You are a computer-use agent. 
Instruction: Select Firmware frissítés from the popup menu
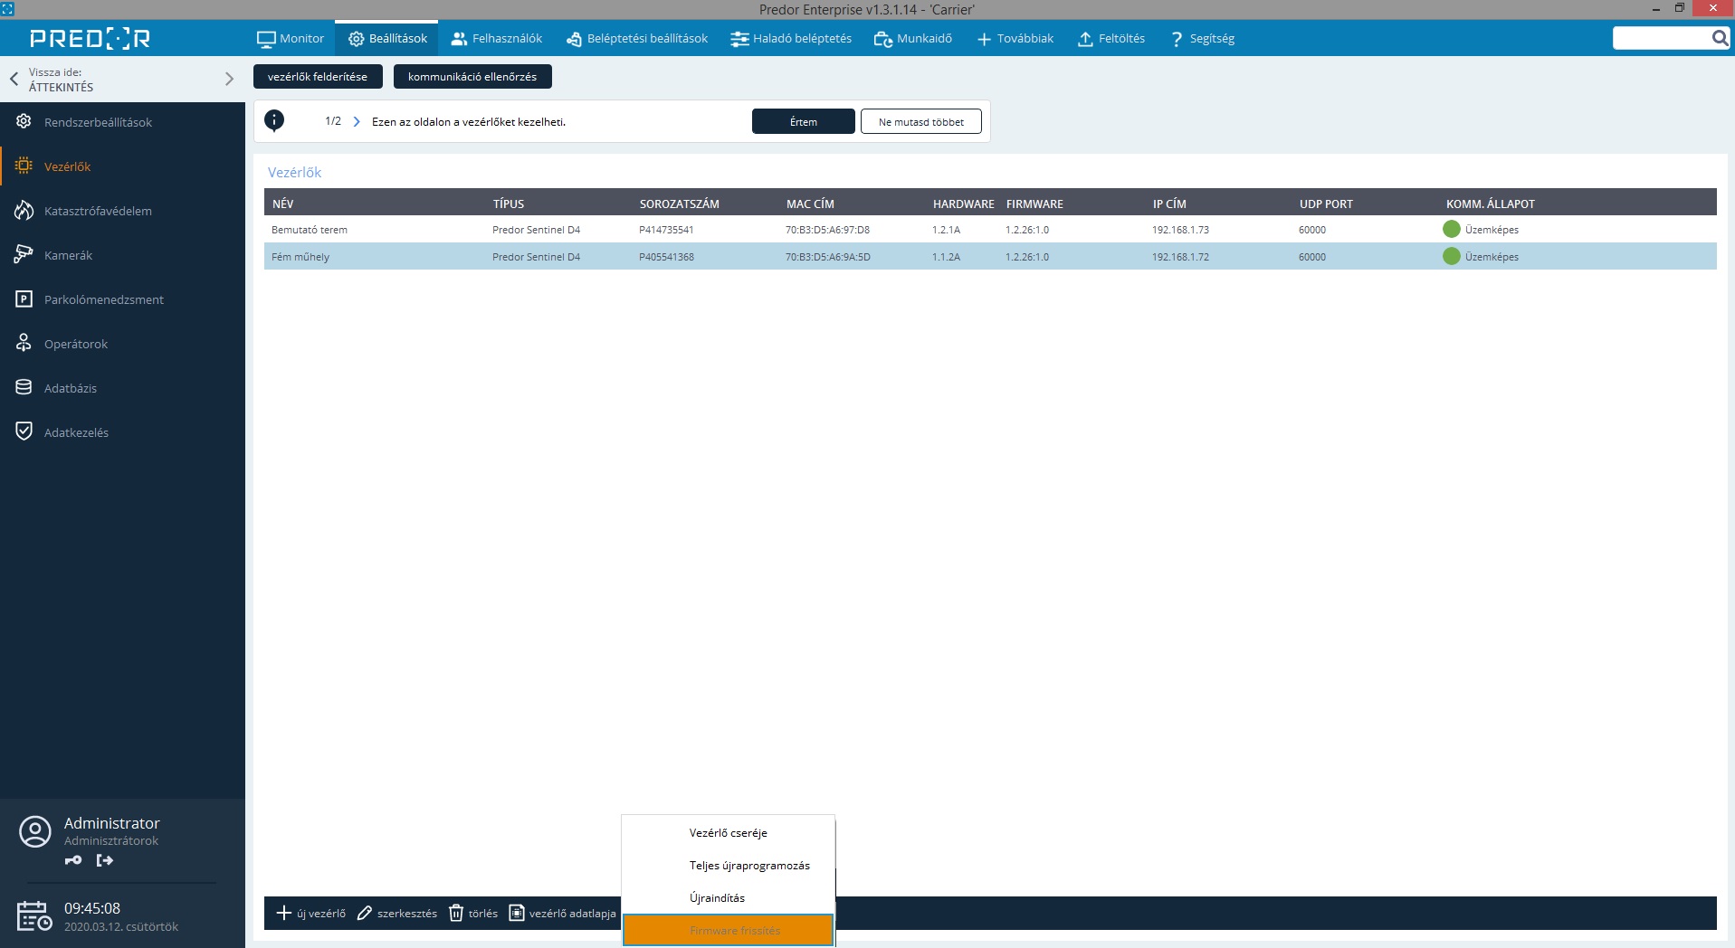pyautogui.click(x=729, y=930)
